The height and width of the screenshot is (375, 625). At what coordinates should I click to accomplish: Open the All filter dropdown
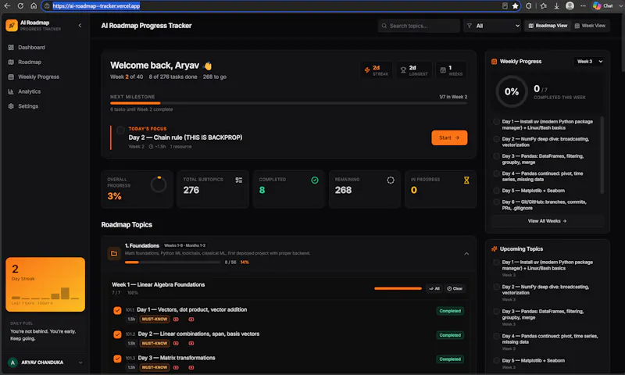point(492,26)
